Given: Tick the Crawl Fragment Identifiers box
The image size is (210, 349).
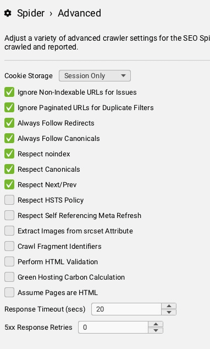Looking at the screenshot, I should pos(9,246).
